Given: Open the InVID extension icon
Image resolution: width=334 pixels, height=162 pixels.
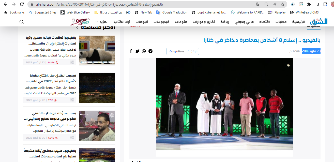Looking at the screenshot, I should point(301,4).
